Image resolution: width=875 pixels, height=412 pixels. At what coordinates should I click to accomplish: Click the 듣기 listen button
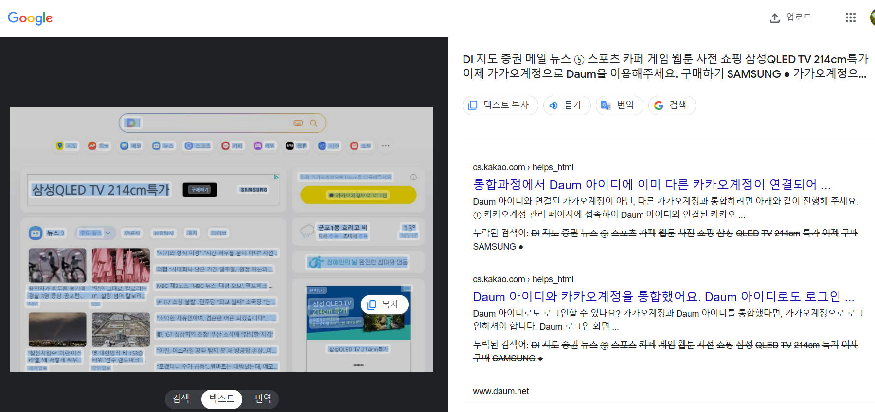pyautogui.click(x=567, y=105)
